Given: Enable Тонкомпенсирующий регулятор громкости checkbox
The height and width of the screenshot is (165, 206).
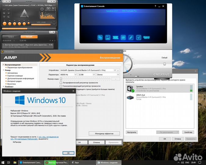Looking at the screenshot, I should [61, 86].
